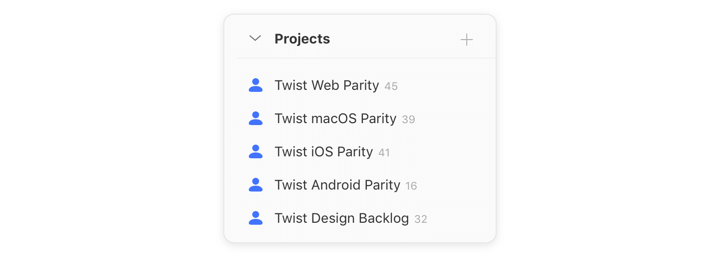Click person icon beside Twist Android Parity
The width and height of the screenshot is (720, 256).
tap(256, 185)
